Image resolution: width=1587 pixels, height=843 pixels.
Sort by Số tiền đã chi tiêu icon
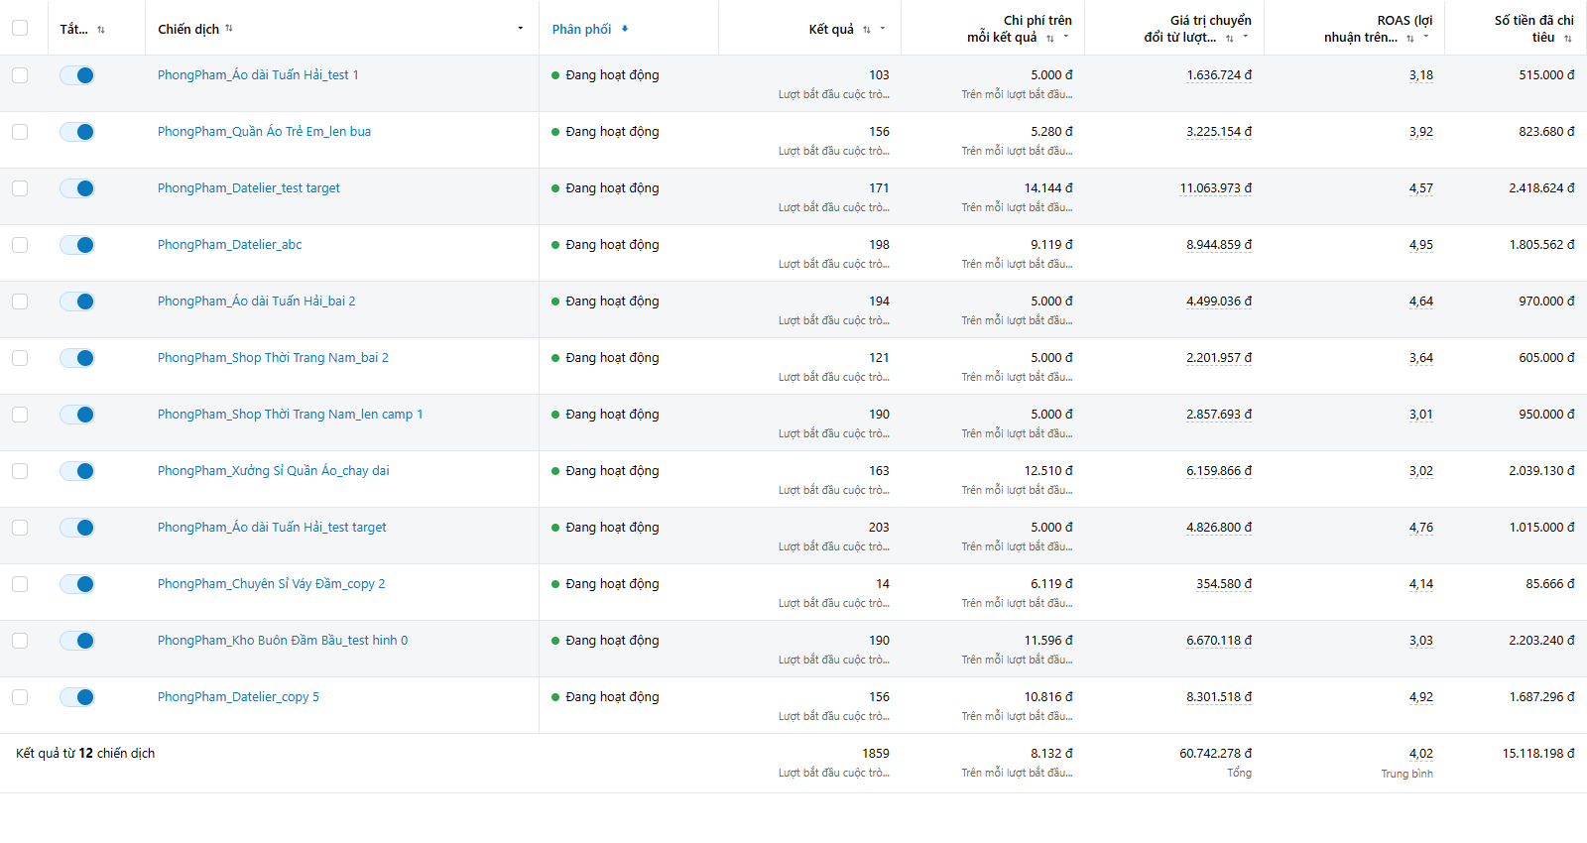coord(1568,38)
